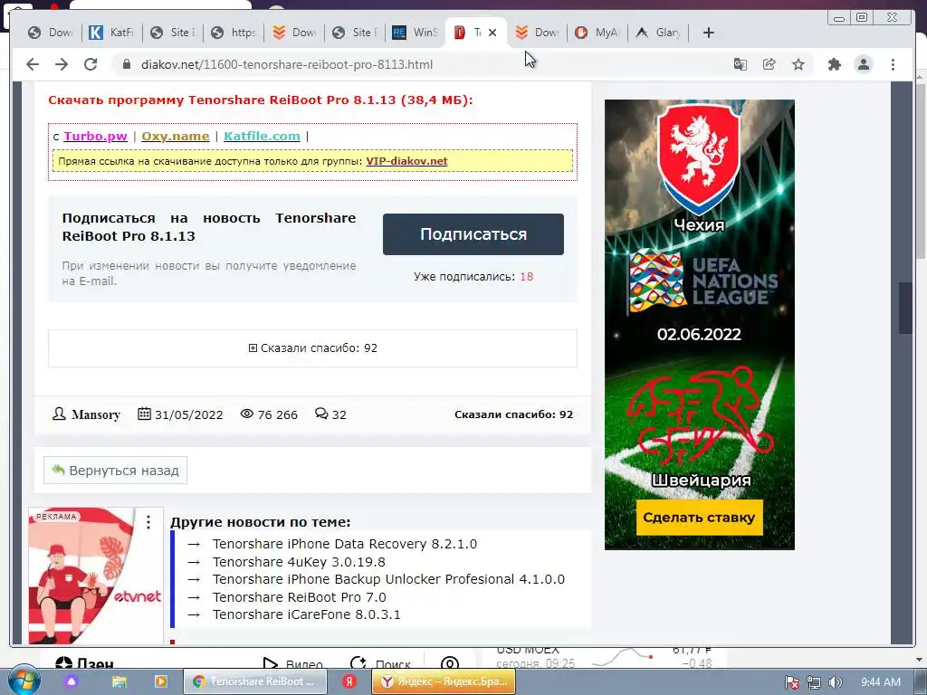
Task: Open Tenorshare iCareFone 8.0.3.1 link
Action: pyautogui.click(x=306, y=614)
